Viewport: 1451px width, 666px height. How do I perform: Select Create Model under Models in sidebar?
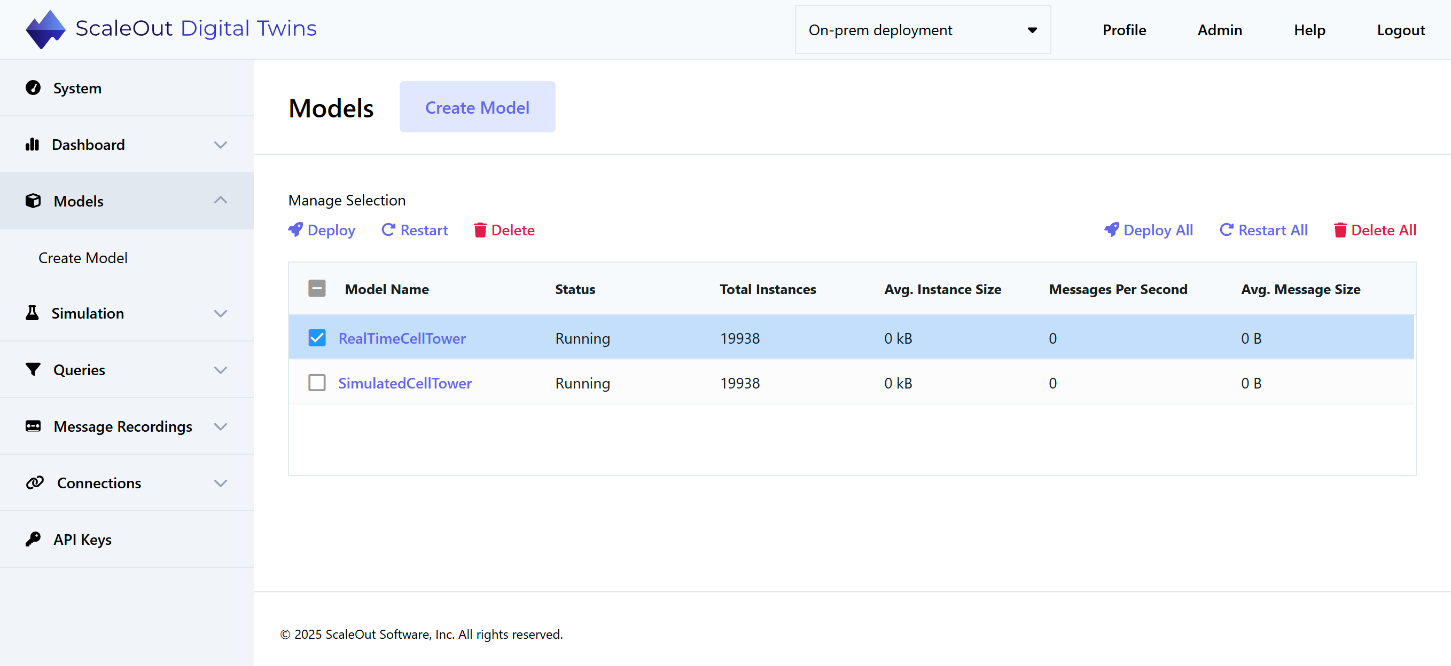(x=83, y=258)
